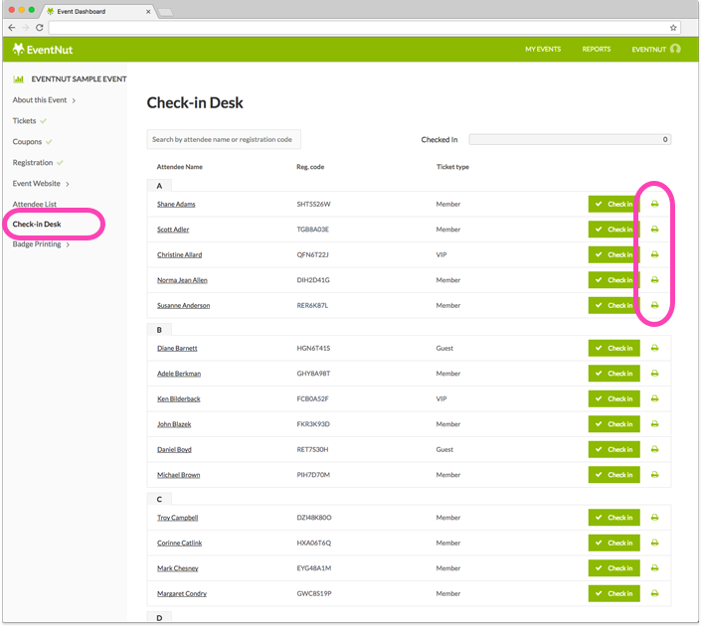Print badge for Troy Campbell
Image resolution: width=701 pixels, height=626 pixels.
tap(654, 518)
